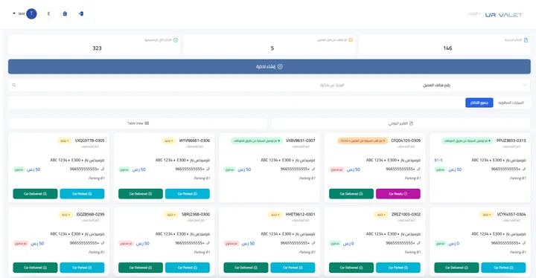
Task: Click the orange status badge on ticket CFQO4103-0309
Action: (x=363, y=140)
